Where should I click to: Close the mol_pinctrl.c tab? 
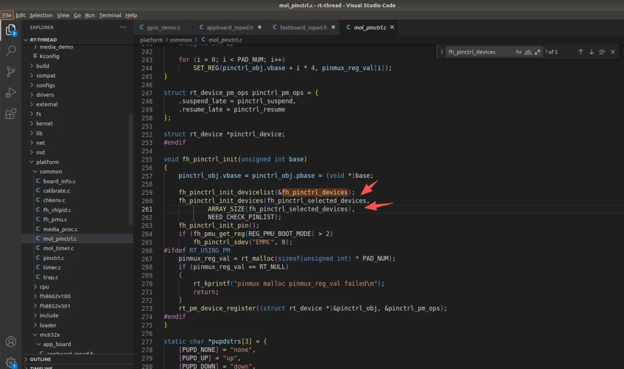392,27
